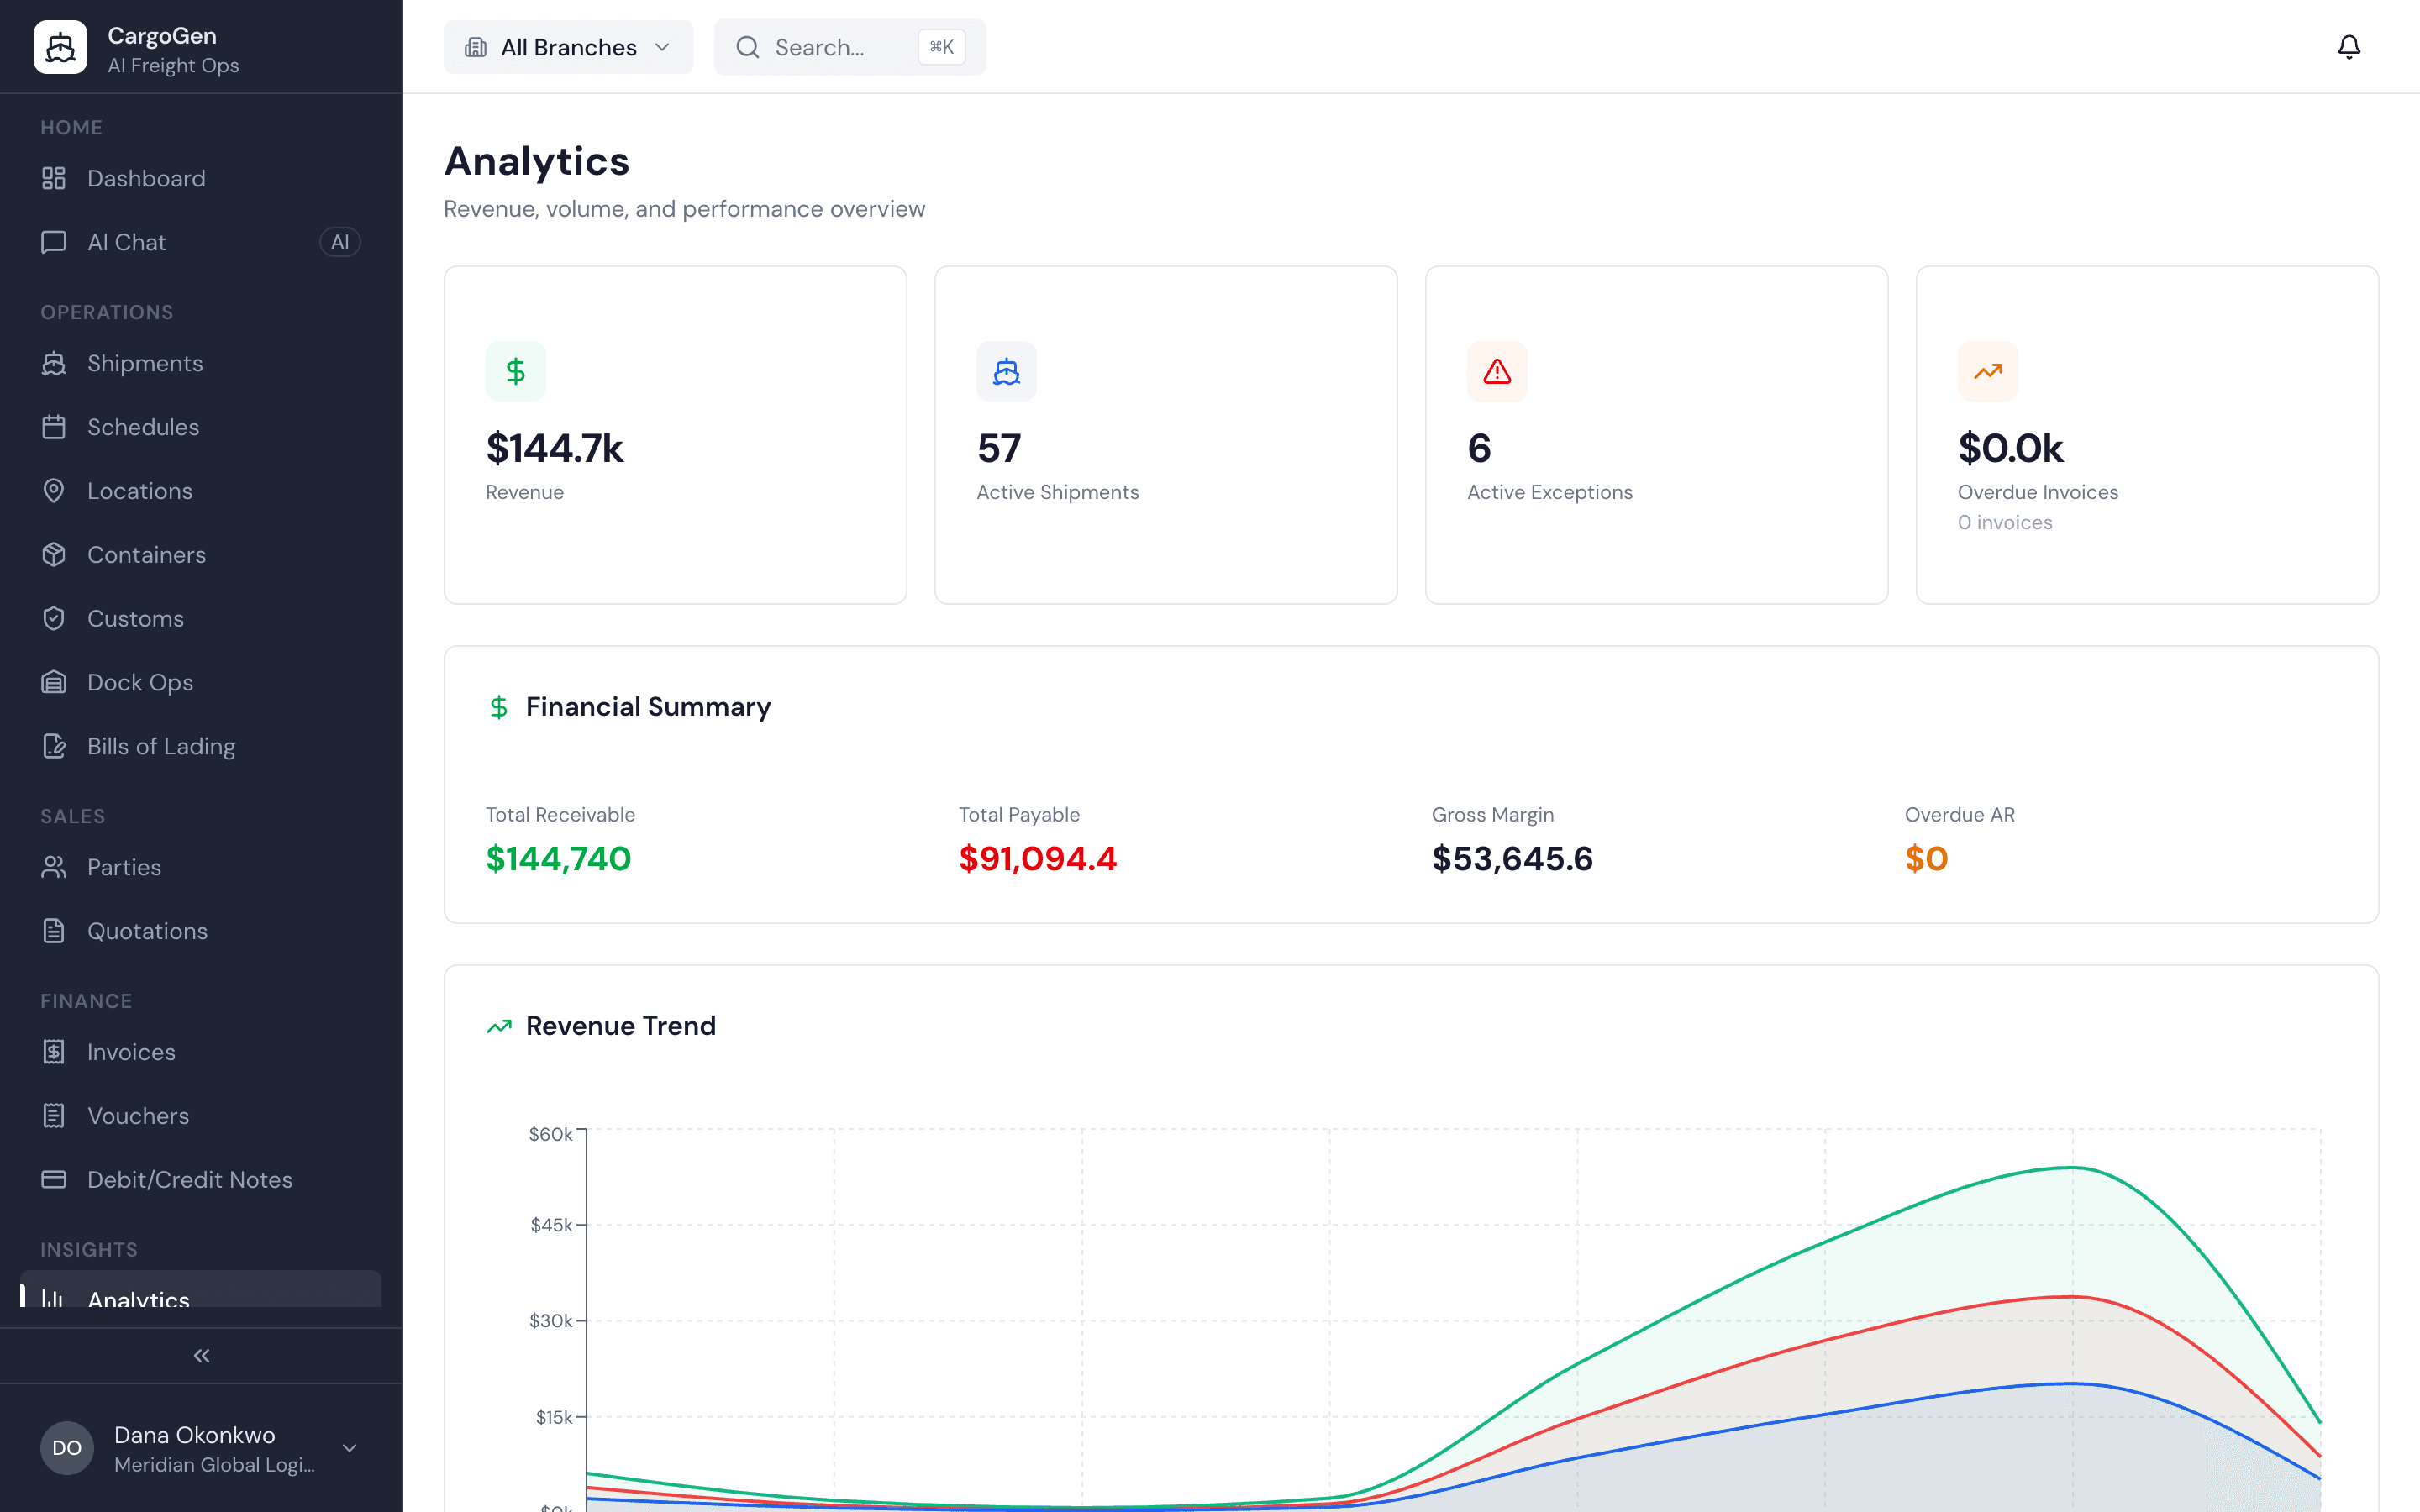Click the Bills of Lading document icon

point(54,746)
